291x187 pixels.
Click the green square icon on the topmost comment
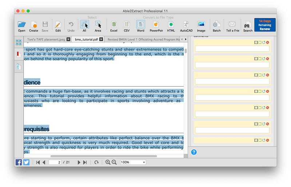(x=260, y=42)
